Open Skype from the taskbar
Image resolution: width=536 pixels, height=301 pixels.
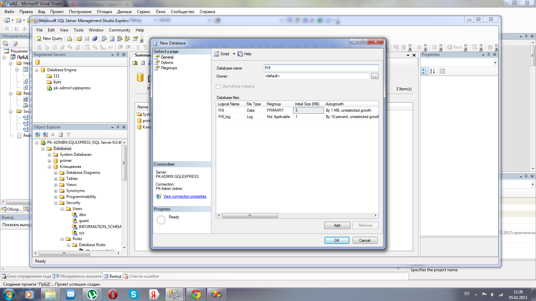tap(134, 294)
